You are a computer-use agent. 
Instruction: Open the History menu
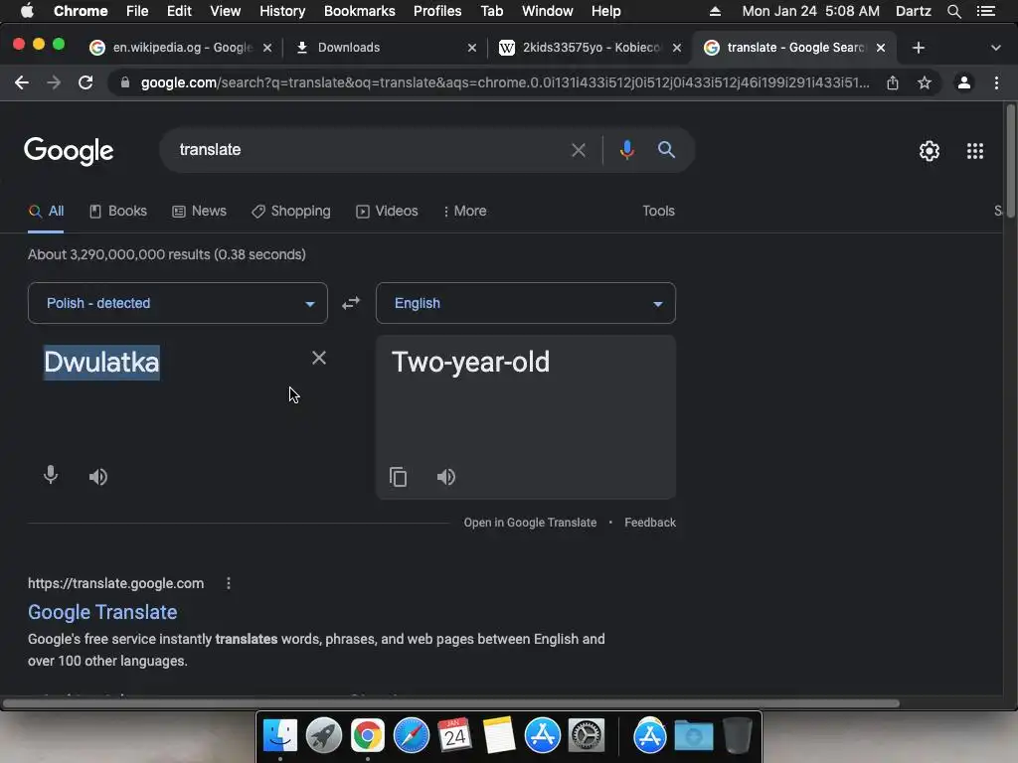[x=281, y=11]
